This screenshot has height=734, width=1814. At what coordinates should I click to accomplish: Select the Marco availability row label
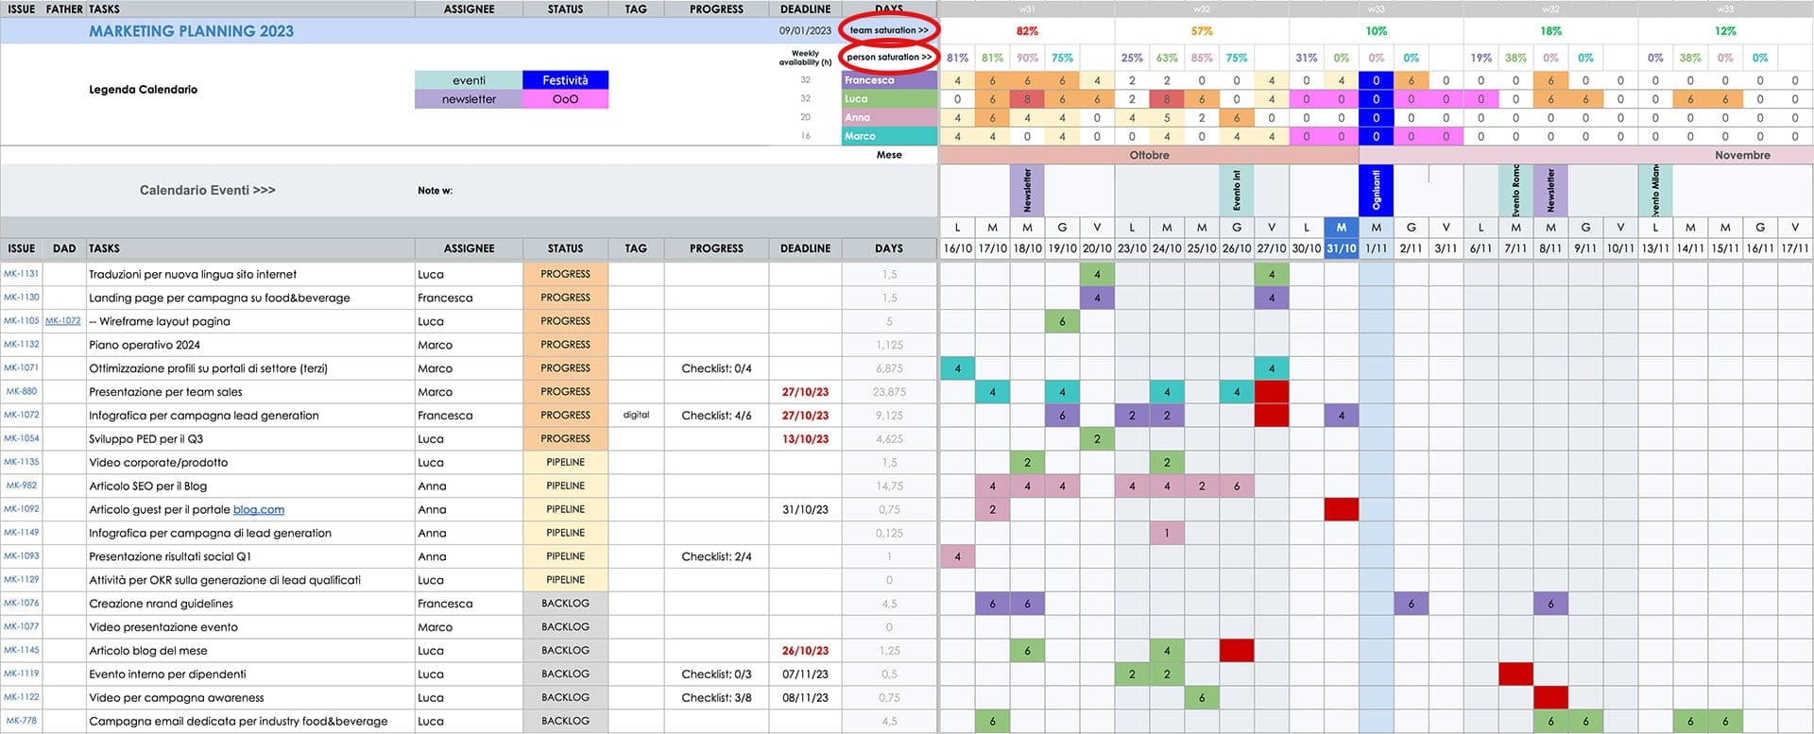pyautogui.click(x=889, y=136)
